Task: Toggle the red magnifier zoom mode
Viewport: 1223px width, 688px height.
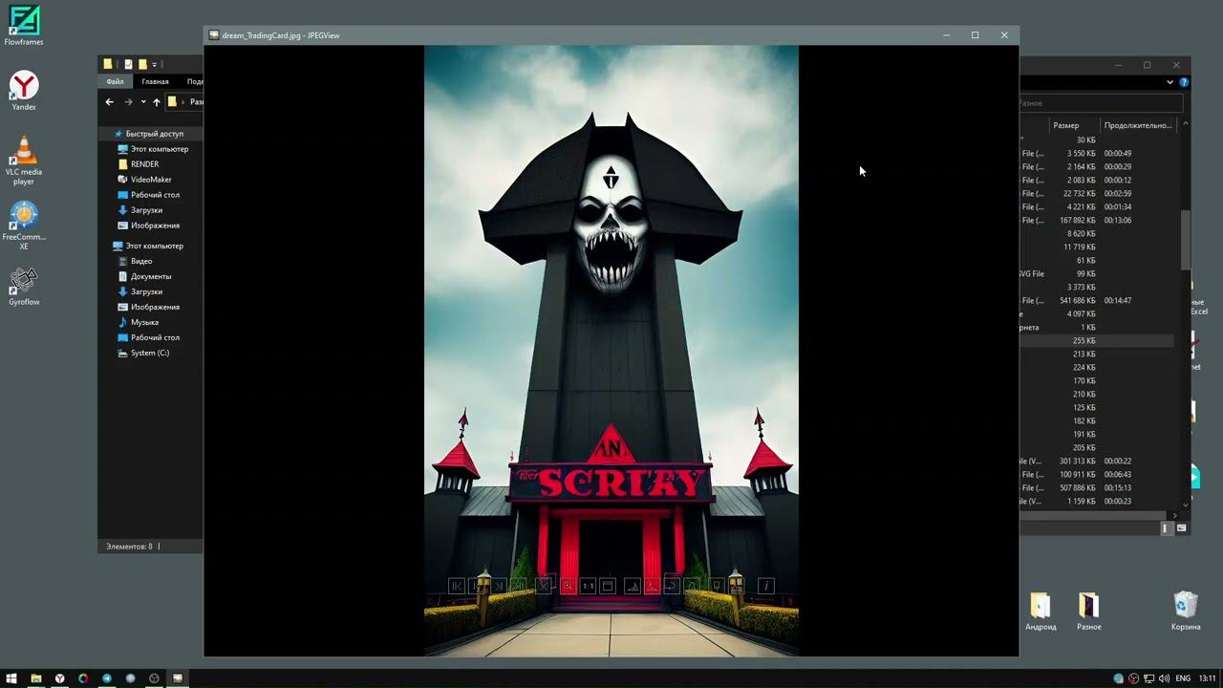Action: click(568, 586)
